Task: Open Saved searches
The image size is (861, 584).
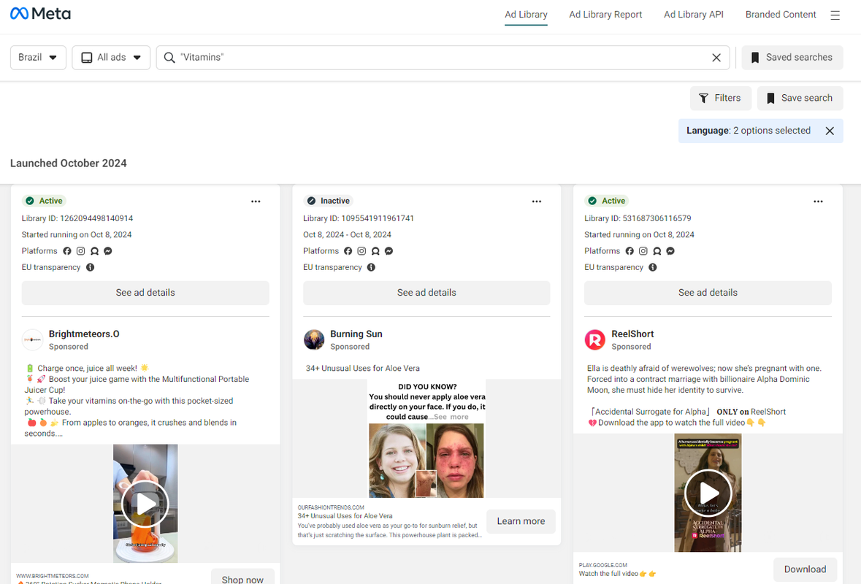Action: pyautogui.click(x=792, y=58)
